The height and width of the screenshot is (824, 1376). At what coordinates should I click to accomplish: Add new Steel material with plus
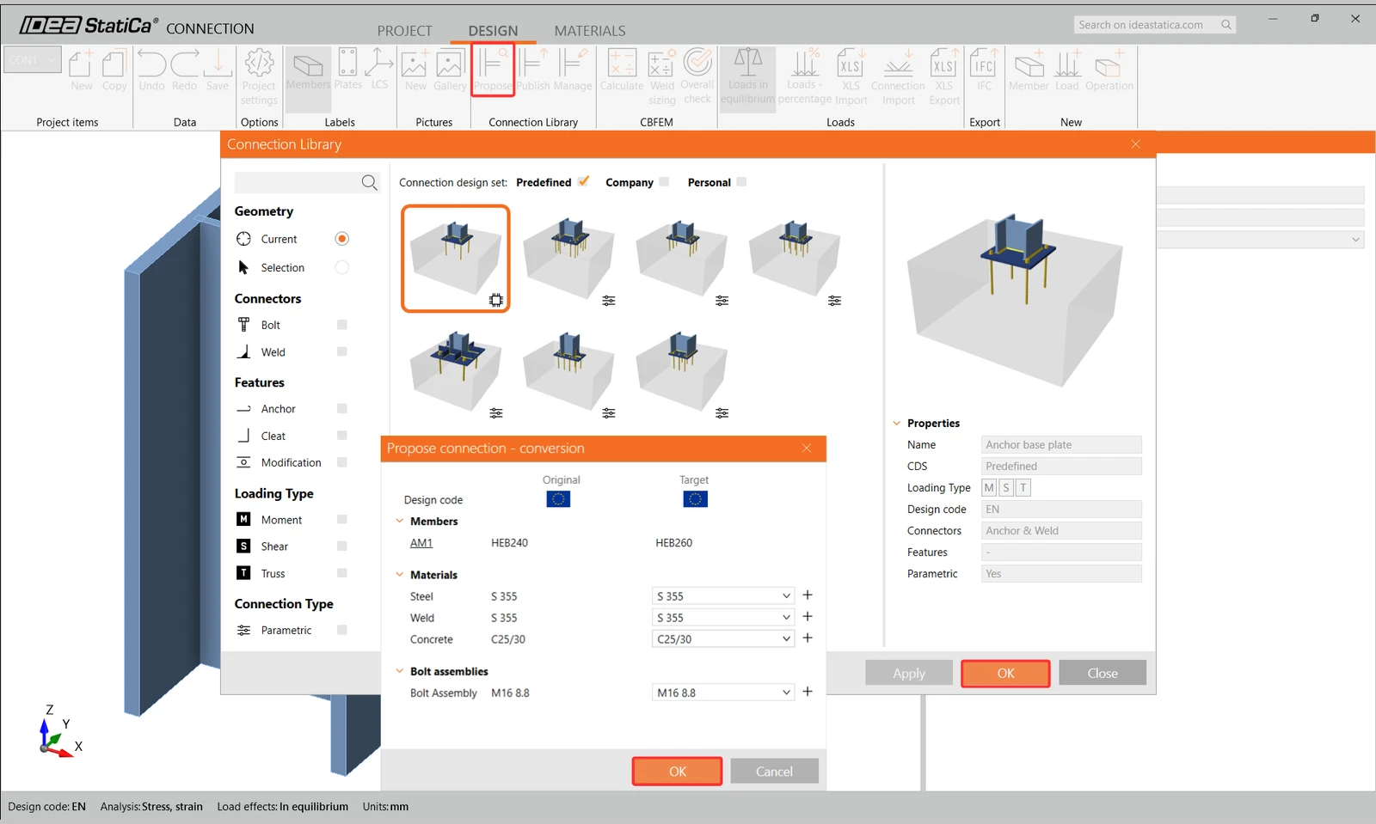click(x=808, y=595)
